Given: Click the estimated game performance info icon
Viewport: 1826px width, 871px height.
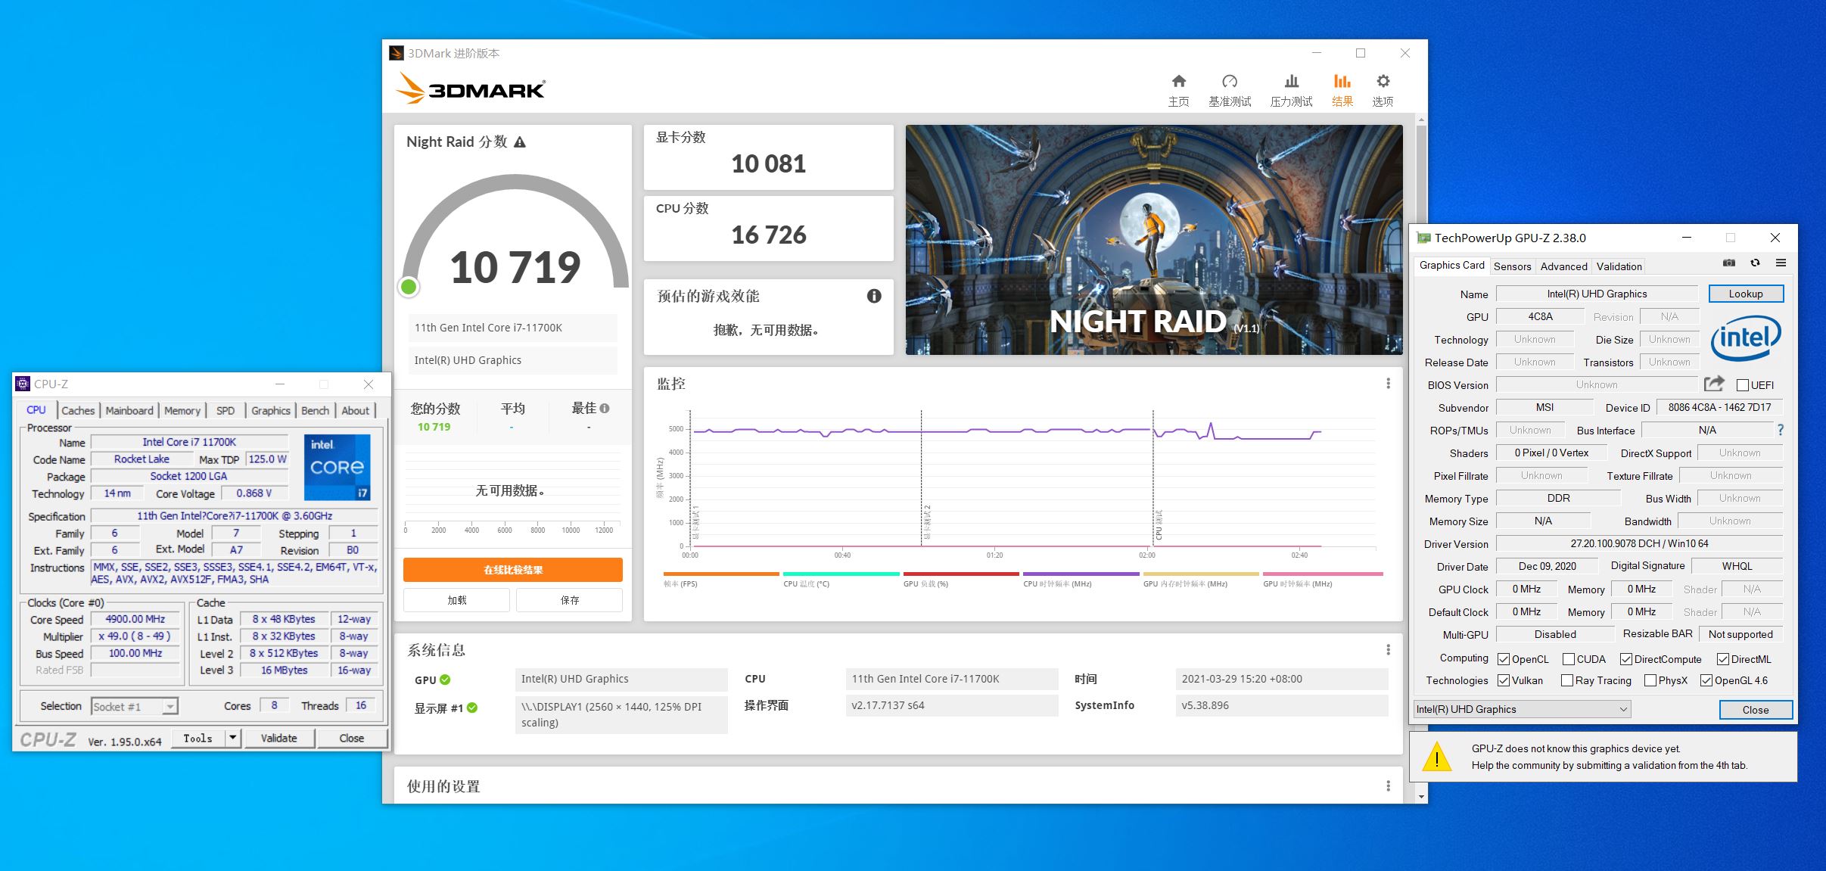Looking at the screenshot, I should click(873, 296).
